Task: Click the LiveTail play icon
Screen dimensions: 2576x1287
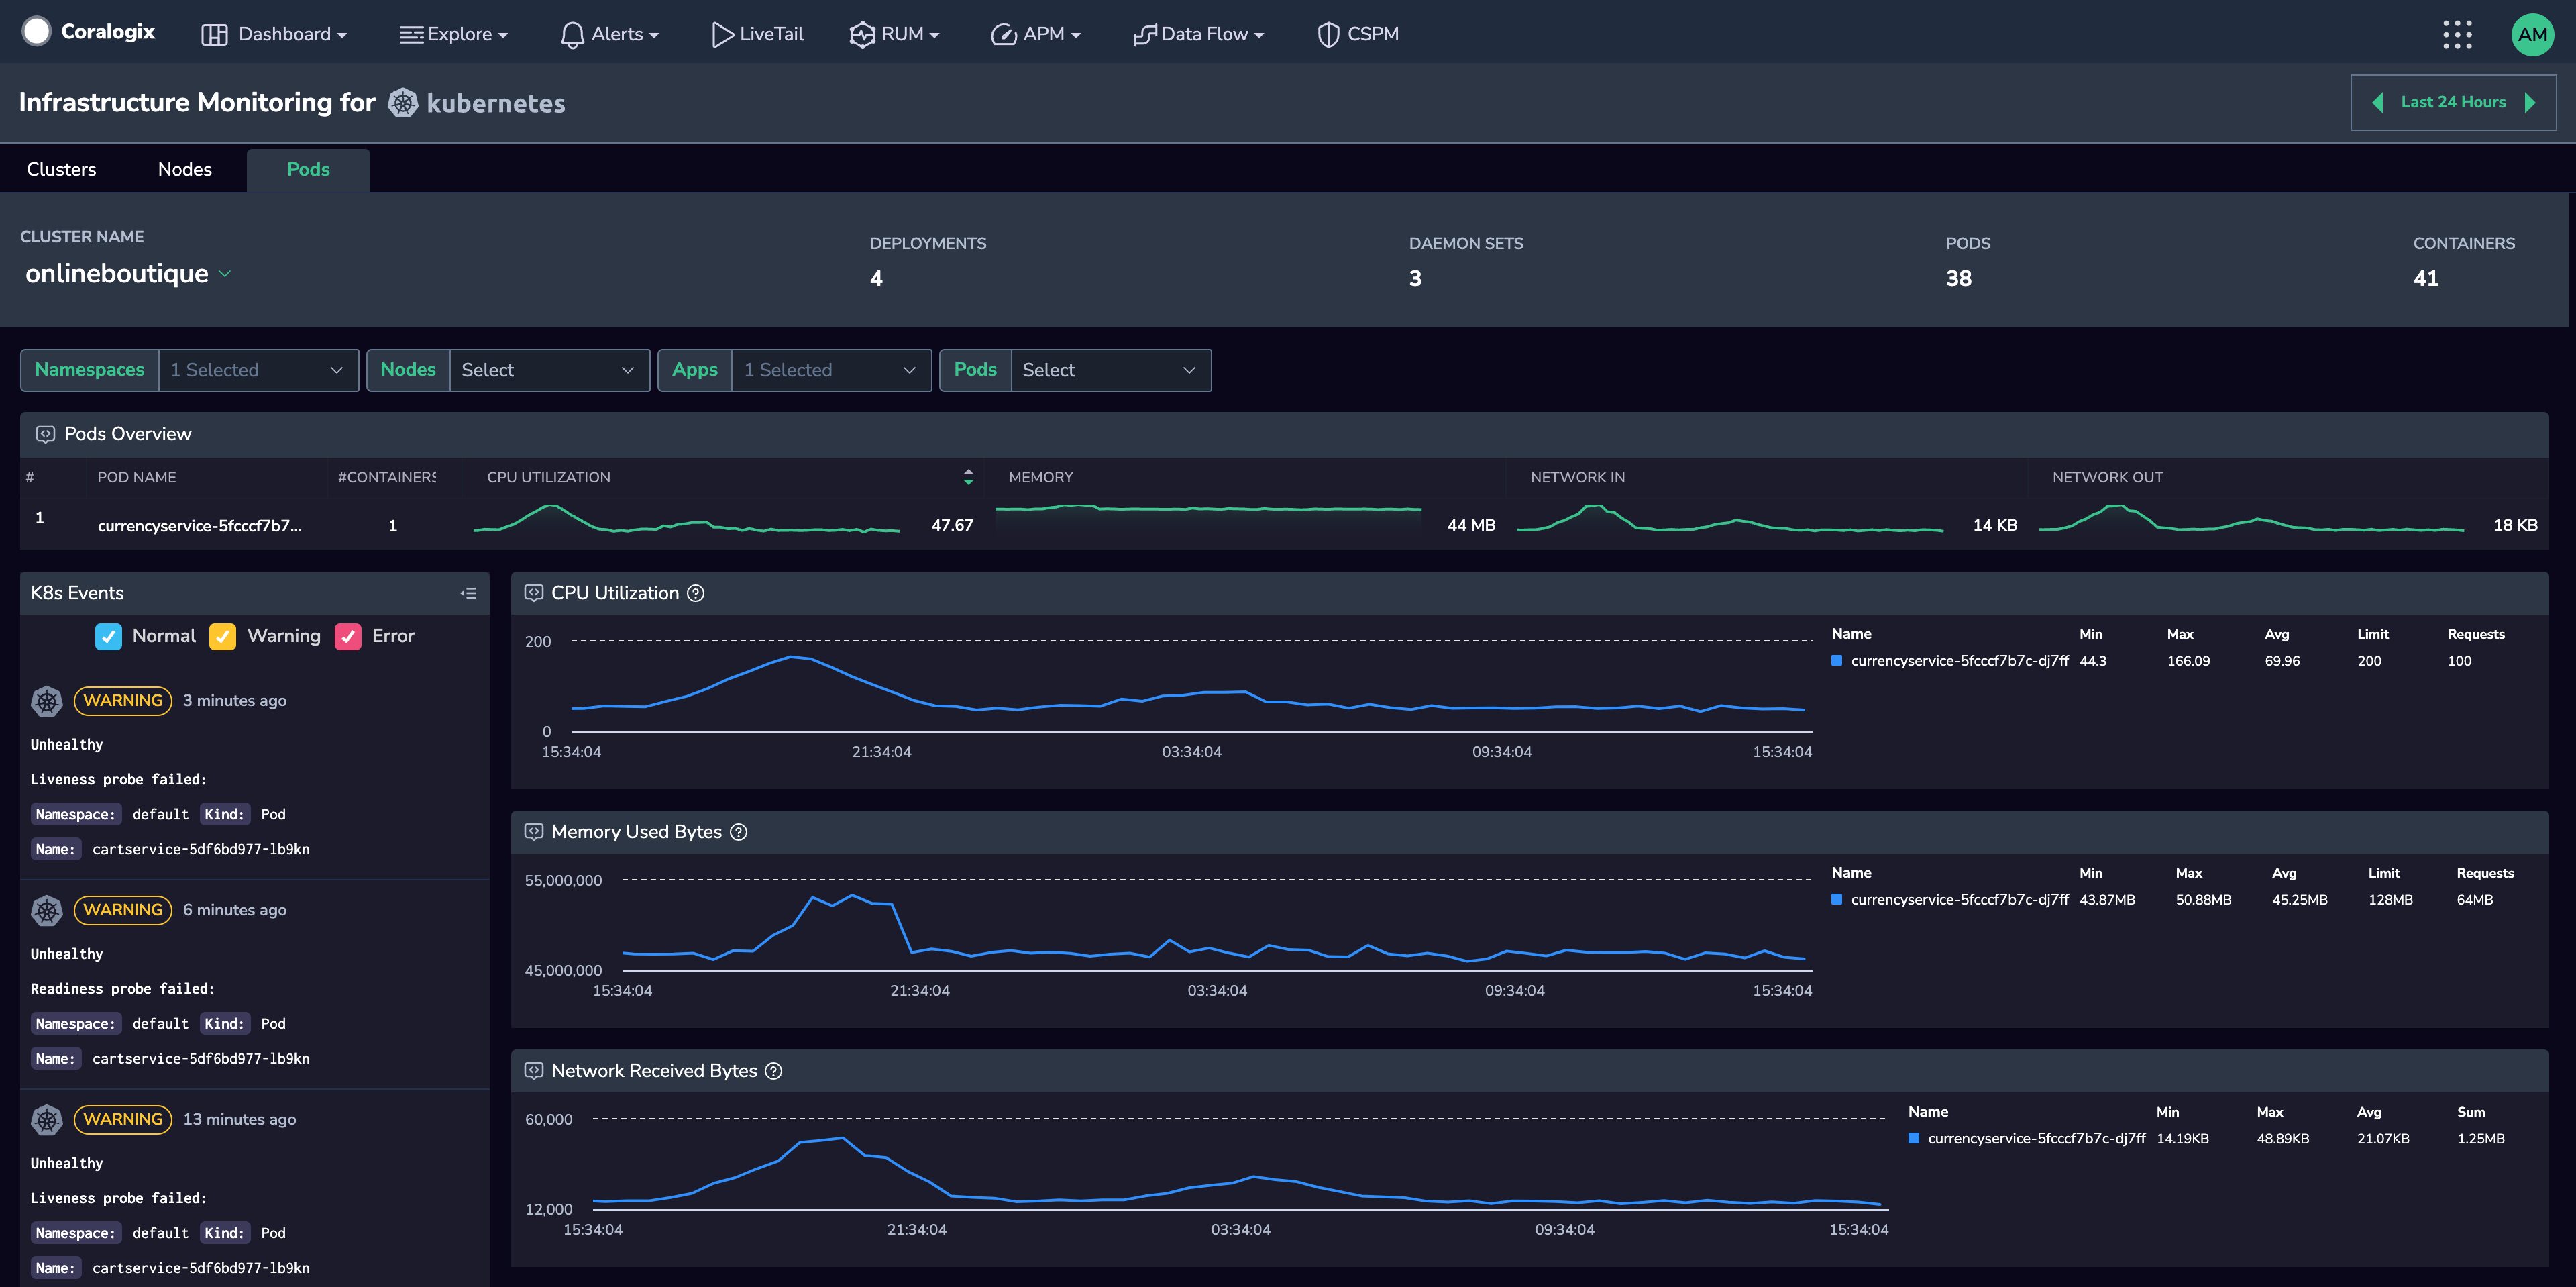Action: [722, 34]
